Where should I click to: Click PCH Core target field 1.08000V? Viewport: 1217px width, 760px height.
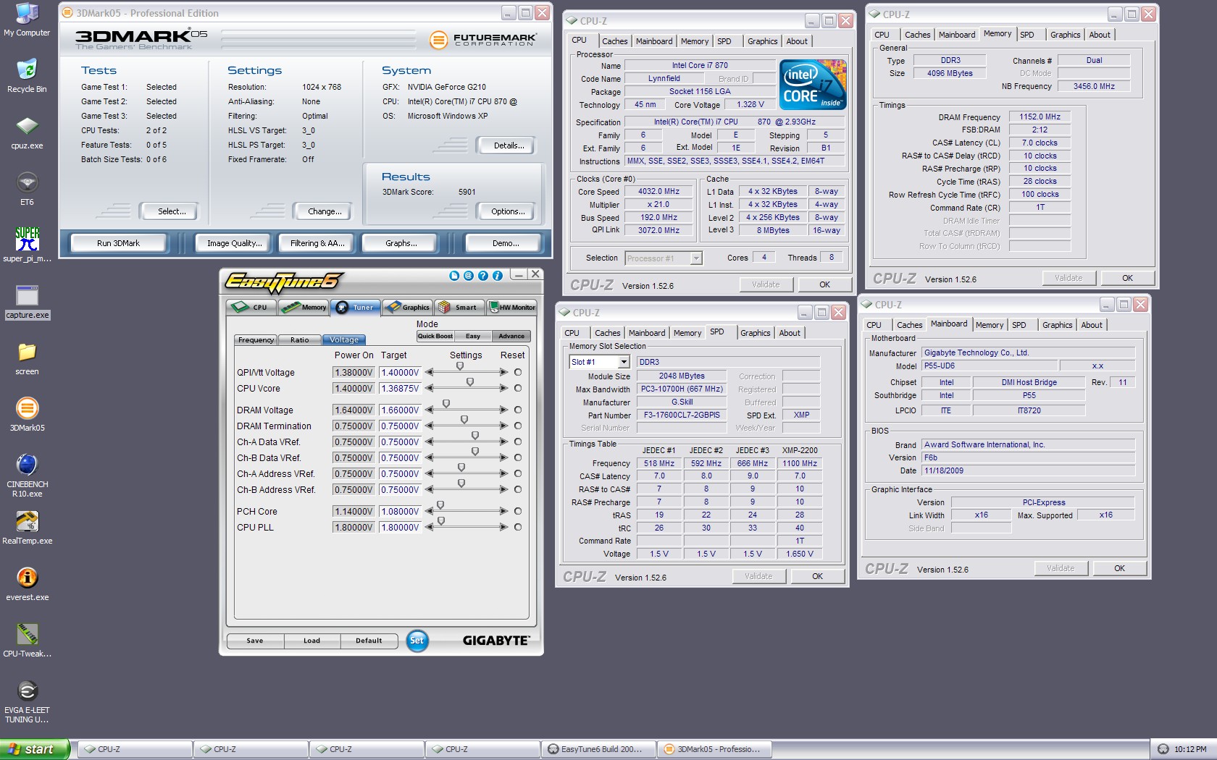(x=400, y=511)
